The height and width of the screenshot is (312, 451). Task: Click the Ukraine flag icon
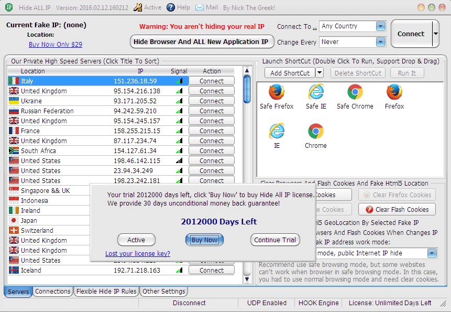coord(14,101)
